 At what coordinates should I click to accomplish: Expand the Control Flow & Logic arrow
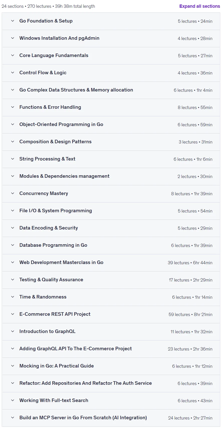(x=12, y=73)
